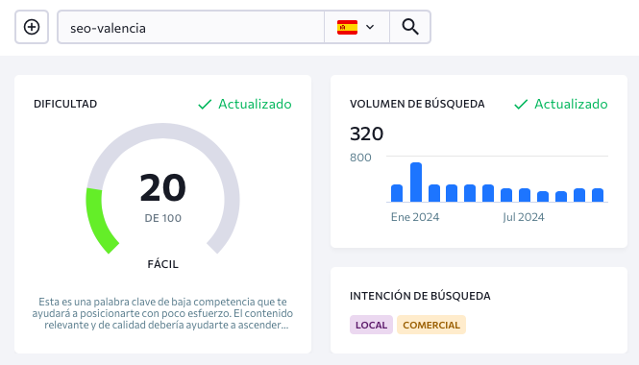The height and width of the screenshot is (365, 639).
Task: Click the low-competition keyword description paragraph
Action: coord(162,313)
